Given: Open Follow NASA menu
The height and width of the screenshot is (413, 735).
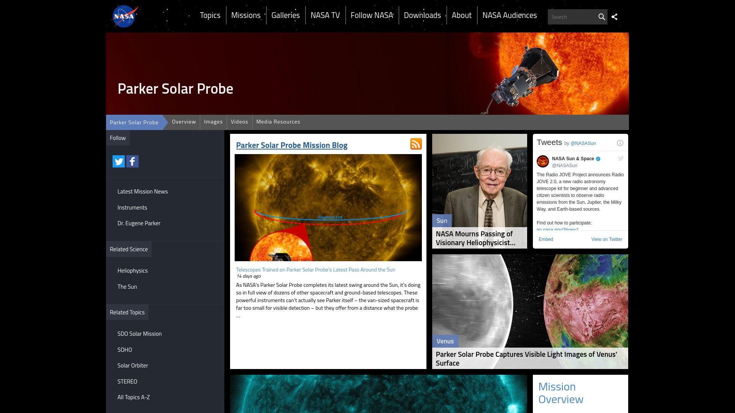Looking at the screenshot, I should tap(372, 15).
